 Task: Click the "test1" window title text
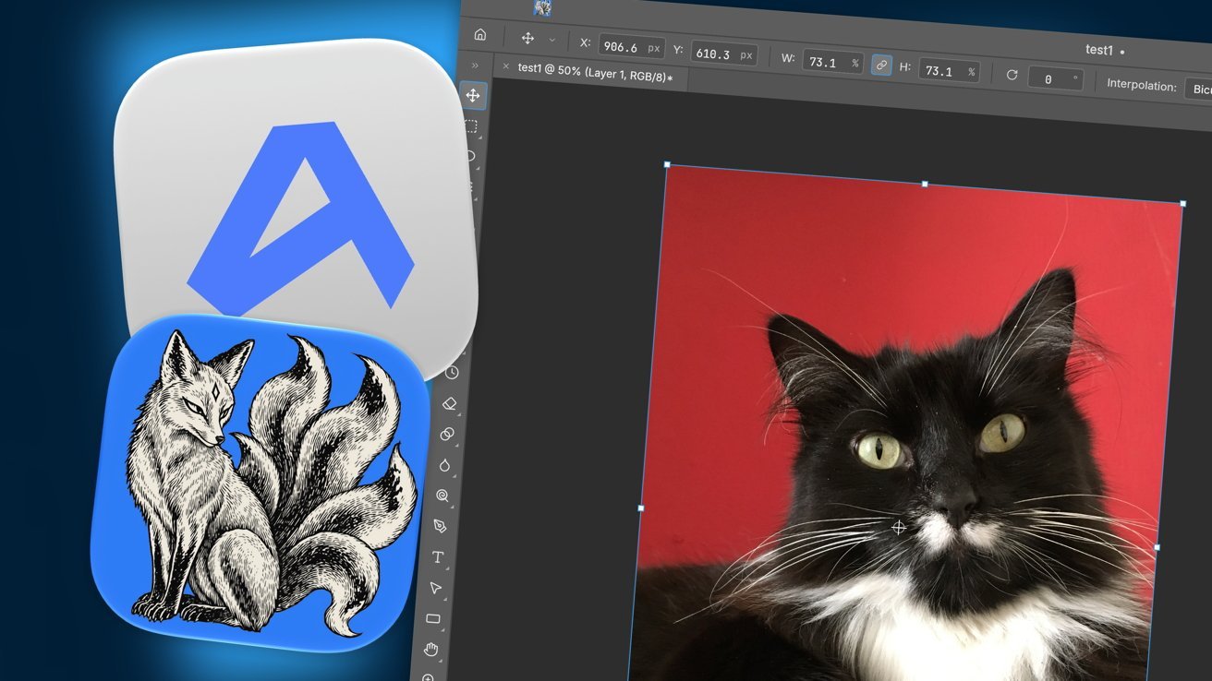pyautogui.click(x=1099, y=50)
